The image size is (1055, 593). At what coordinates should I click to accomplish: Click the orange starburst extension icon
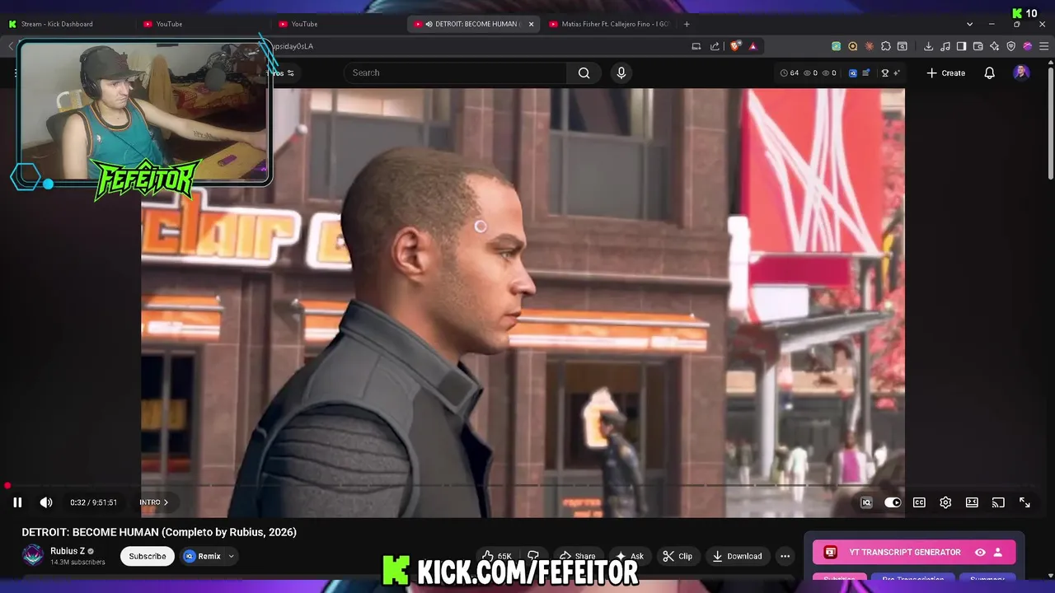[x=870, y=46]
